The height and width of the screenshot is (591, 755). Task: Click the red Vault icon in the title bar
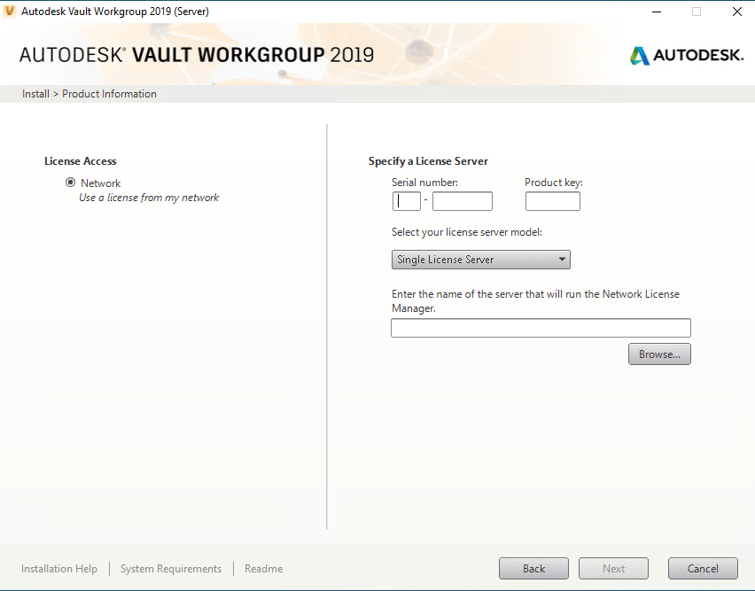(x=10, y=11)
